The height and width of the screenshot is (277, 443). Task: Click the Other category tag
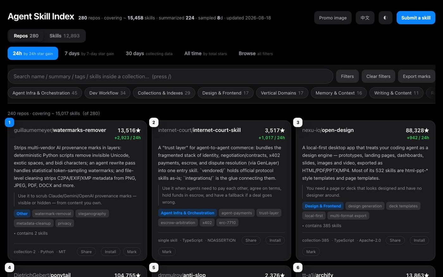coord(22,214)
